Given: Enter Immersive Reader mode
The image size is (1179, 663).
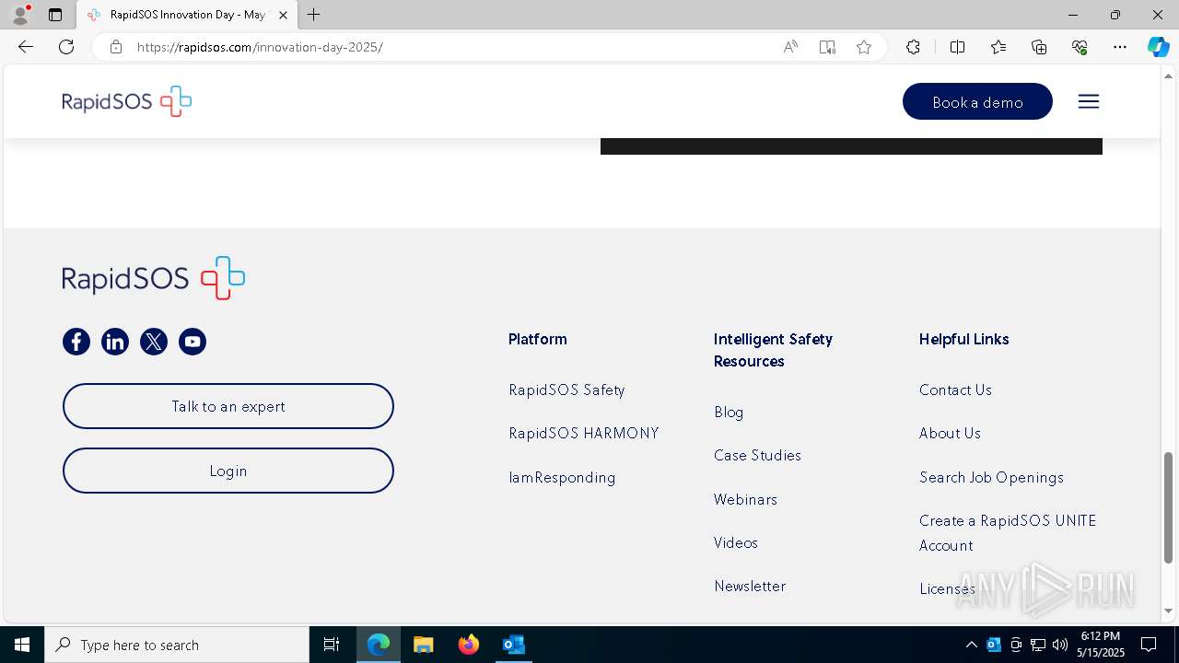Looking at the screenshot, I should point(827,47).
